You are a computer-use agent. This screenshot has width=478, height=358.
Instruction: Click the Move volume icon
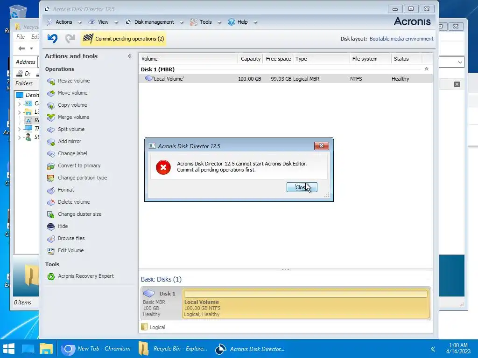click(50, 93)
